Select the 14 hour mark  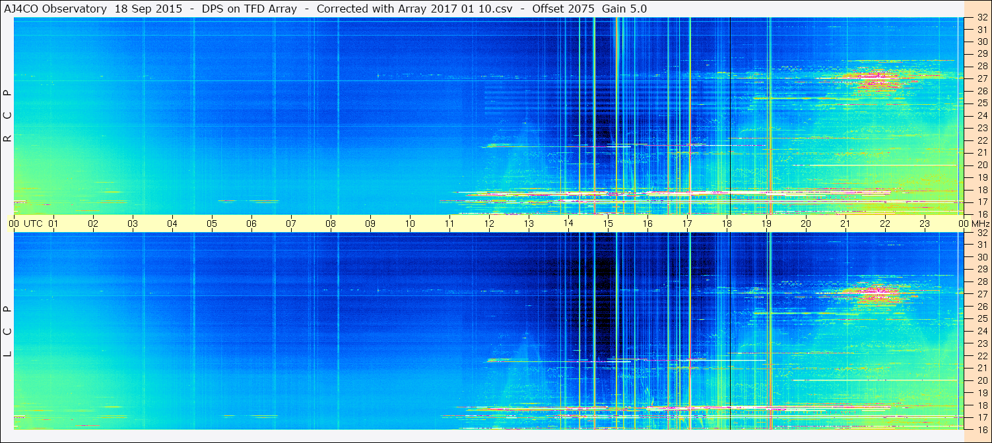pos(568,224)
